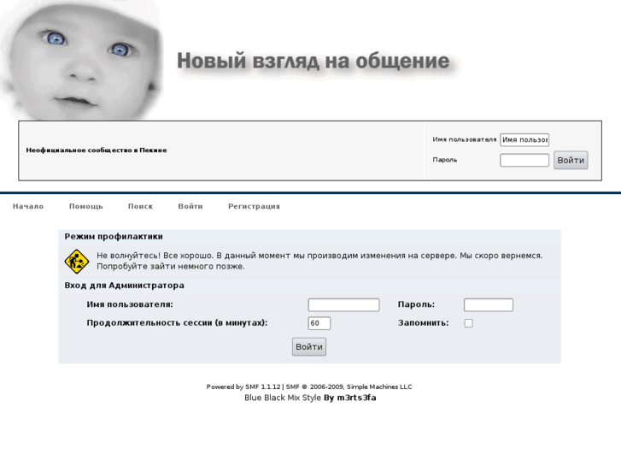The image size is (621, 466).
Task: Click the Режим профилактики heading
Action: click(x=114, y=236)
